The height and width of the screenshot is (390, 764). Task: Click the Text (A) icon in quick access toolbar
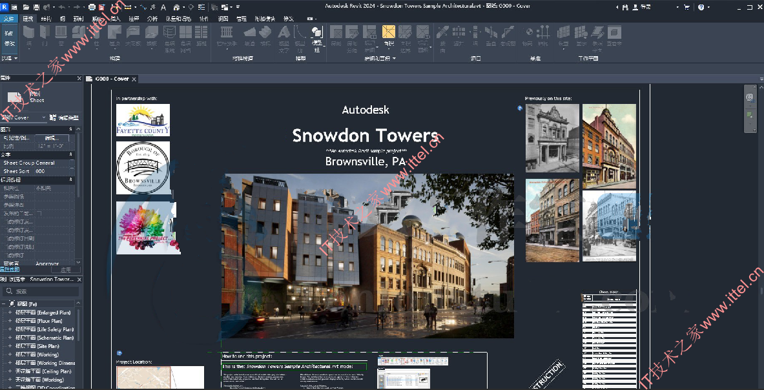tap(163, 7)
